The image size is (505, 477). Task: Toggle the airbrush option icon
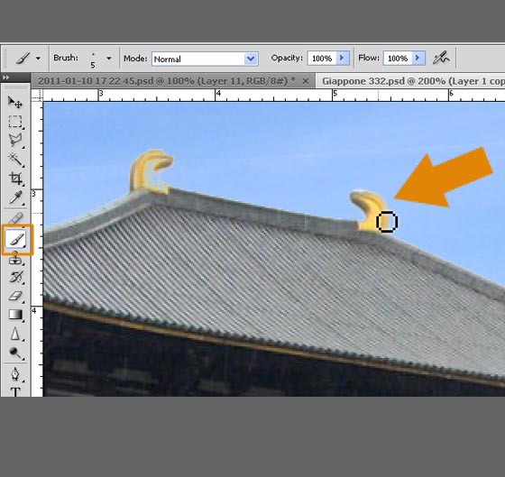pyautogui.click(x=441, y=59)
